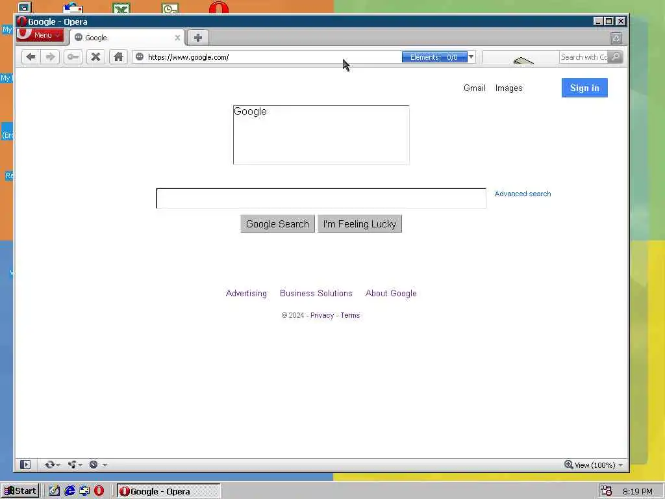Open Opera Unite icon in status bar
This screenshot has width=665, height=499.
point(71,465)
